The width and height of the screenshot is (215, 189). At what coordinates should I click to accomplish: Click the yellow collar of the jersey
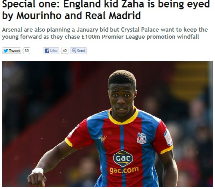[x=123, y=116]
